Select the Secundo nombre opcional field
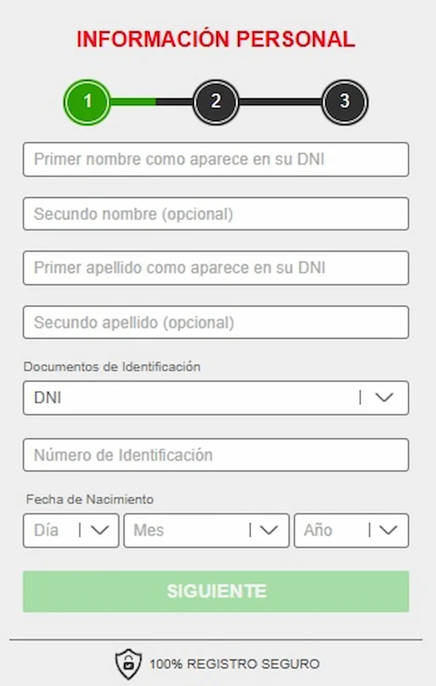 point(215,214)
